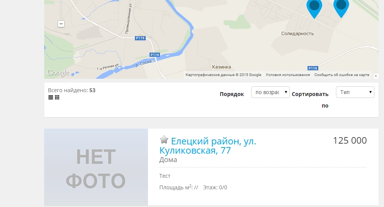Click the map zoom slider track
384x207 pixels.
pyautogui.click(x=61, y=10)
